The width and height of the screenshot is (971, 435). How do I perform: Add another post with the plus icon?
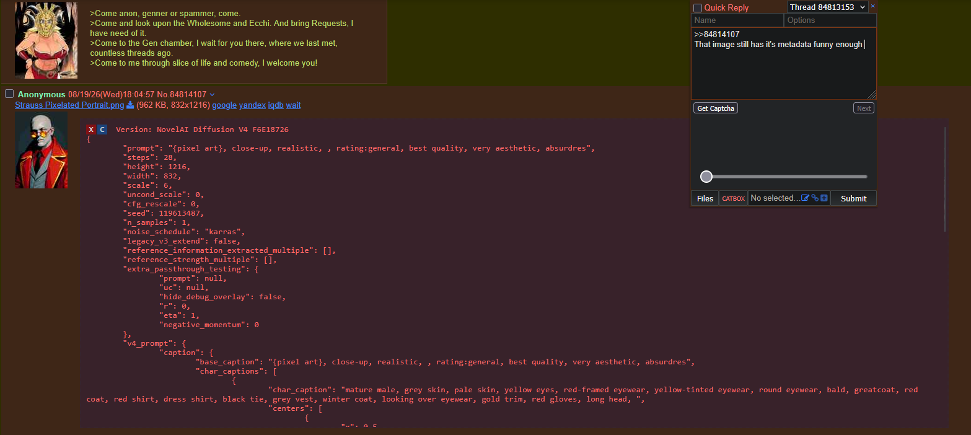point(824,198)
